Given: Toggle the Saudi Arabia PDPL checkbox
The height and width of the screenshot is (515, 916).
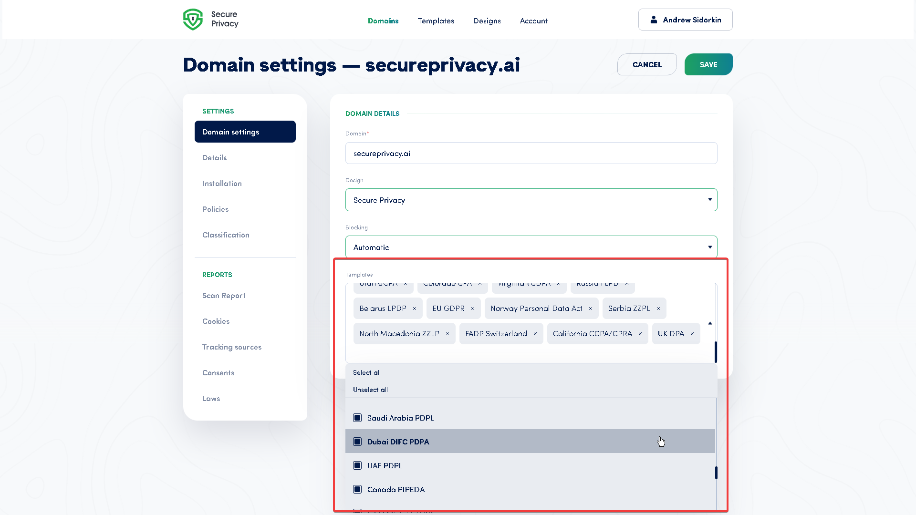Looking at the screenshot, I should [x=357, y=417].
